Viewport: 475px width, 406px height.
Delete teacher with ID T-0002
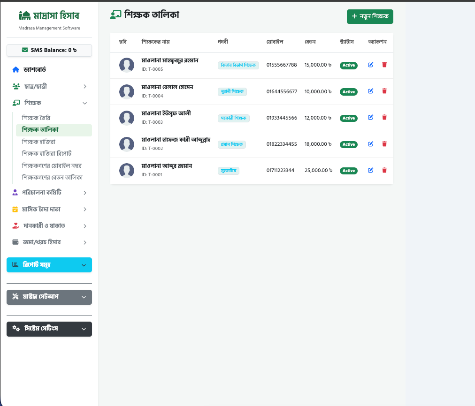pos(384,144)
